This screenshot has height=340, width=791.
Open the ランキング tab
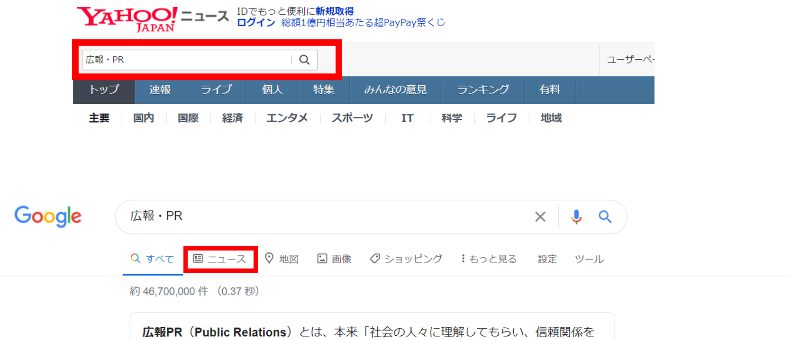483,90
